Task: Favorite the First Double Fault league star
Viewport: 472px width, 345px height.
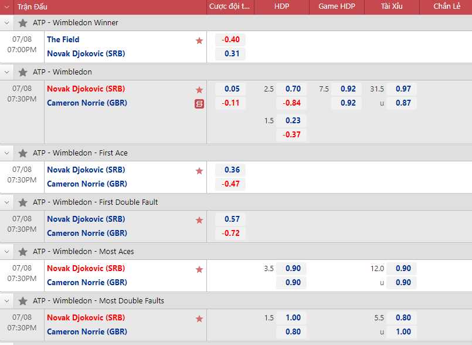Action: click(x=23, y=202)
